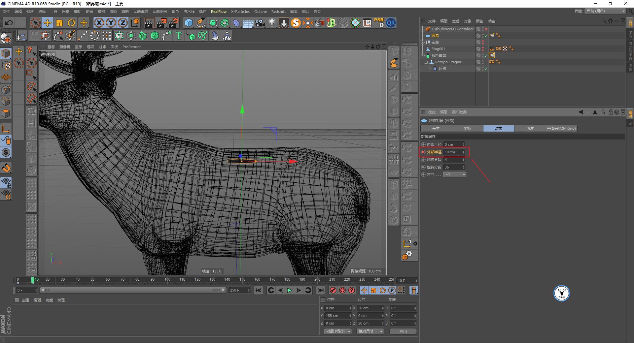Click the Cube primitive icon
This screenshot has height=343, width=634.
click(189, 23)
